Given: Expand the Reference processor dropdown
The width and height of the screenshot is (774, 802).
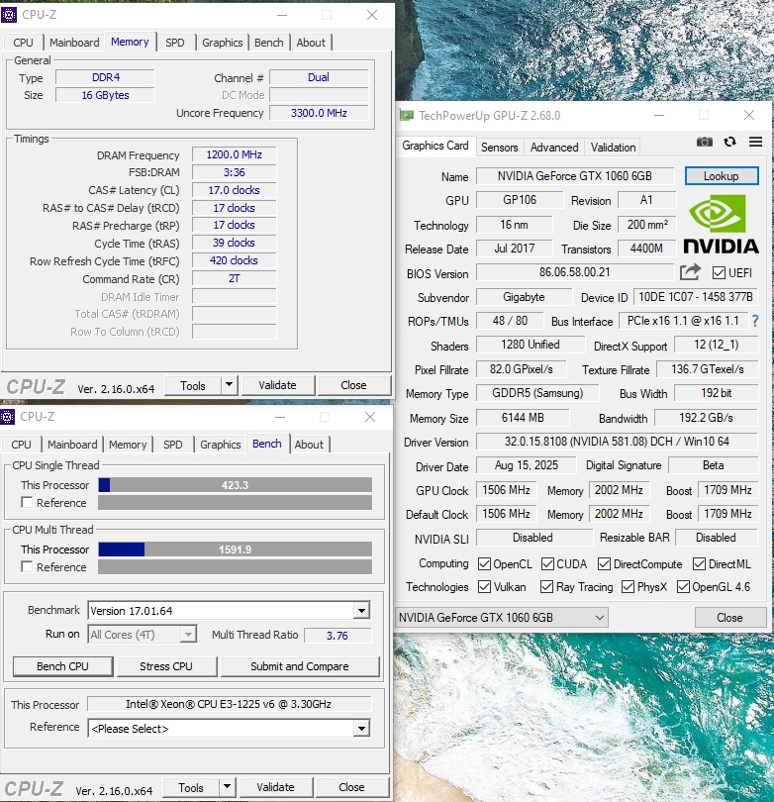Looking at the screenshot, I should 361,729.
